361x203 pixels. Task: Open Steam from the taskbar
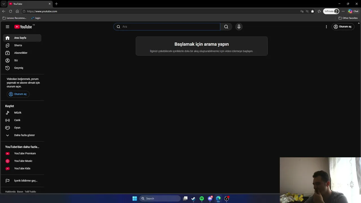[193, 198]
